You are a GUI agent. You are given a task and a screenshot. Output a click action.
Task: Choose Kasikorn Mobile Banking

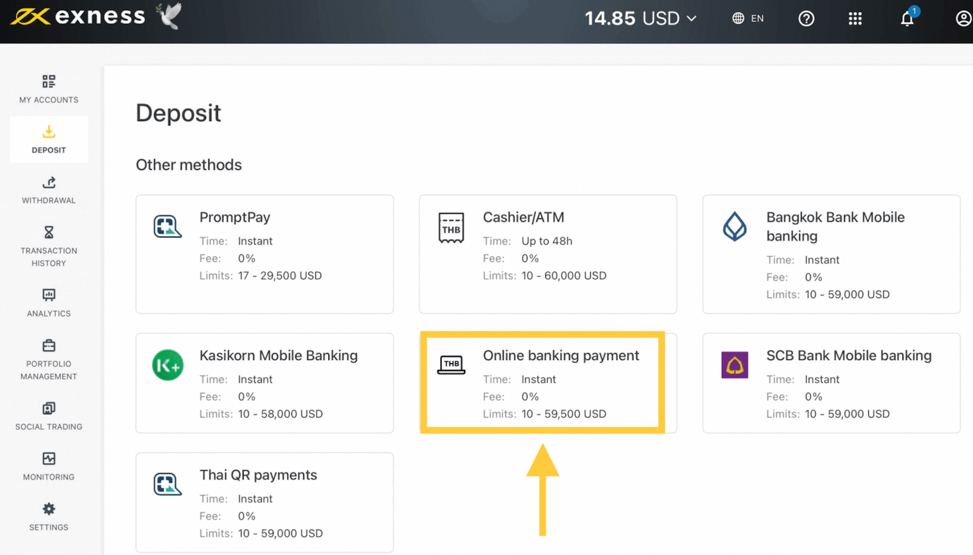click(x=265, y=383)
